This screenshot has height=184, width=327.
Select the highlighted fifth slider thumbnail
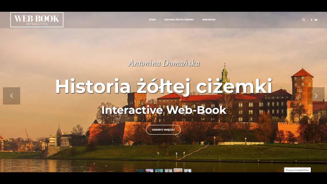click(178, 170)
